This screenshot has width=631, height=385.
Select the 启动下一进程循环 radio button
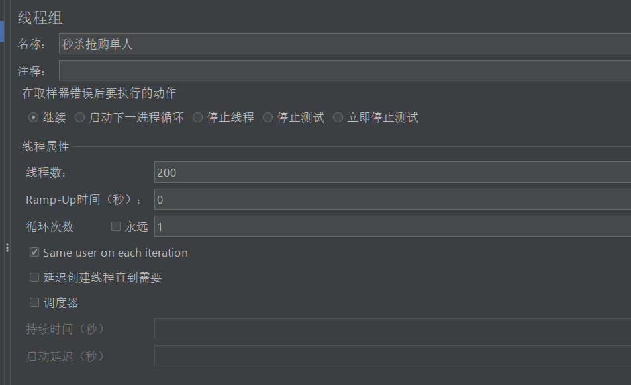[79, 117]
